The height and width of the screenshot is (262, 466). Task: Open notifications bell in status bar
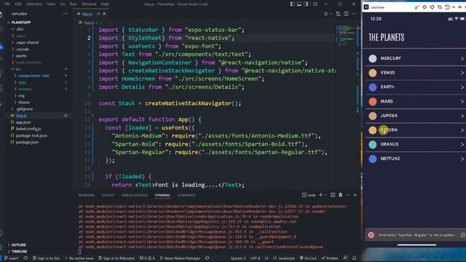tap(355, 258)
